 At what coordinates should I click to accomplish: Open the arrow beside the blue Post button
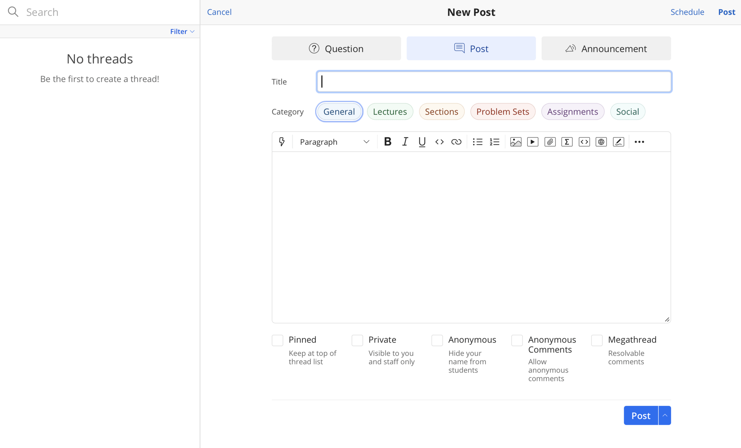665,415
